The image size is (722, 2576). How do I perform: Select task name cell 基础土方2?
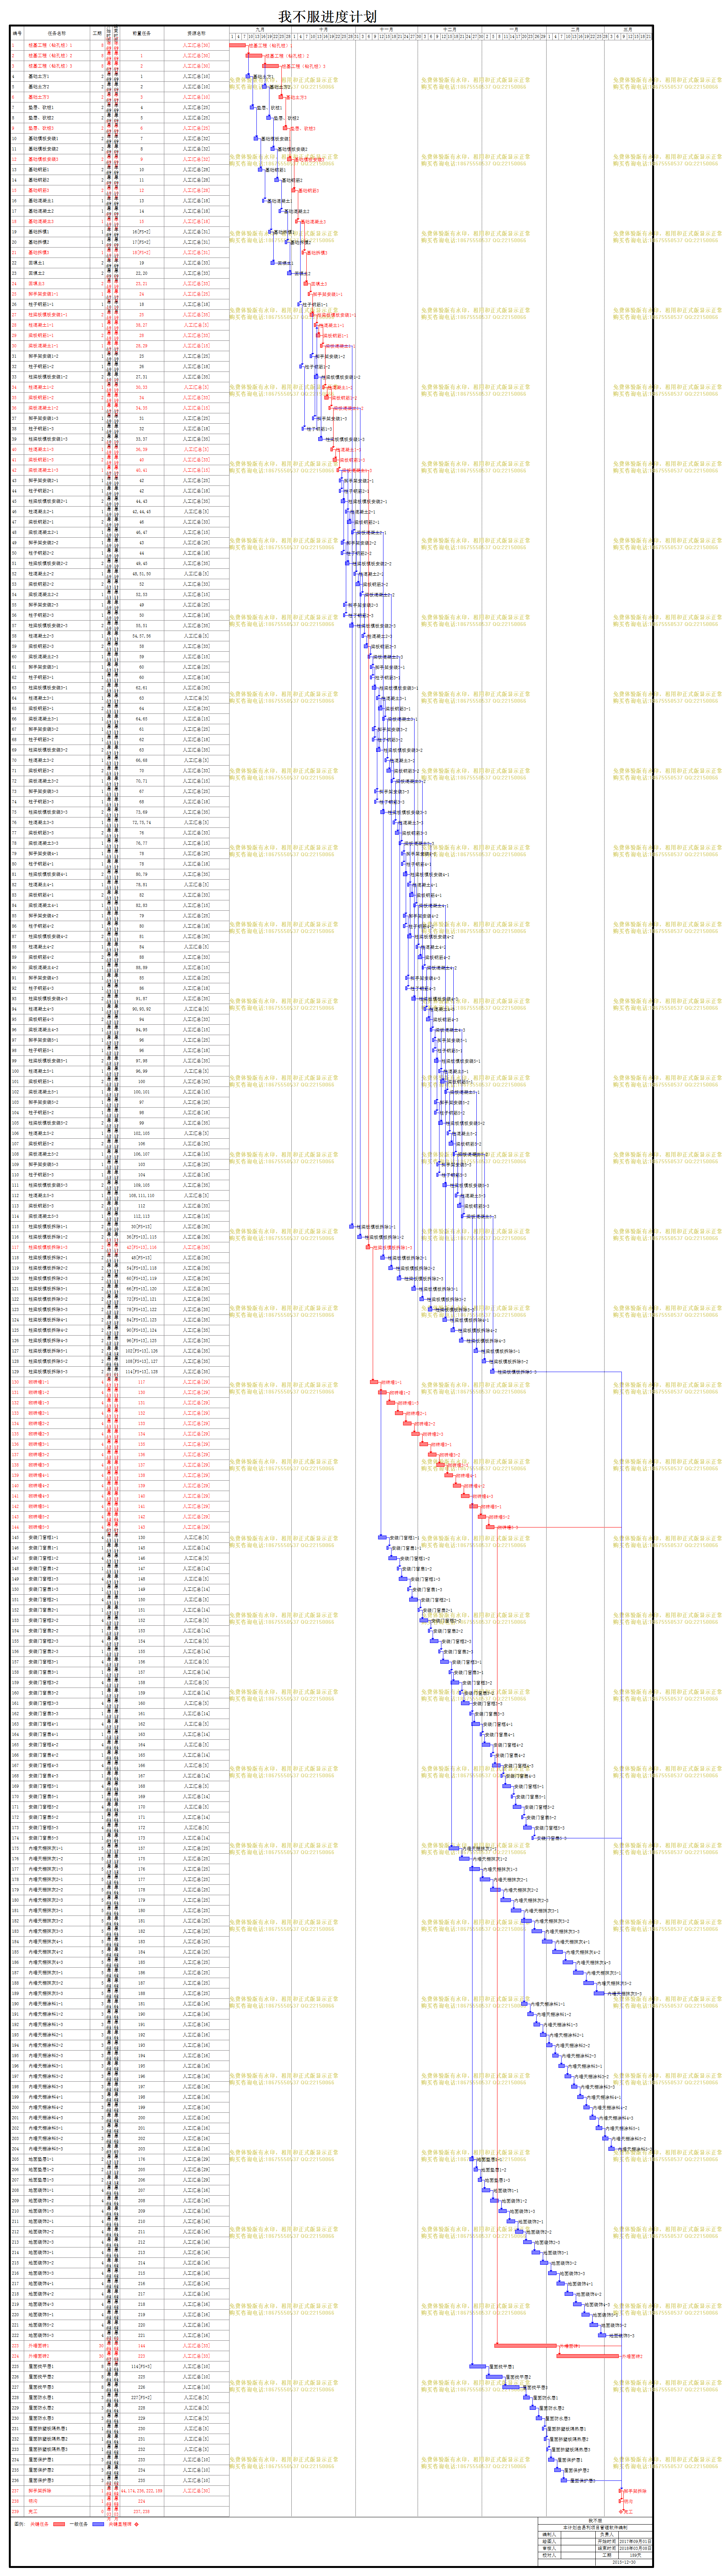(57, 87)
